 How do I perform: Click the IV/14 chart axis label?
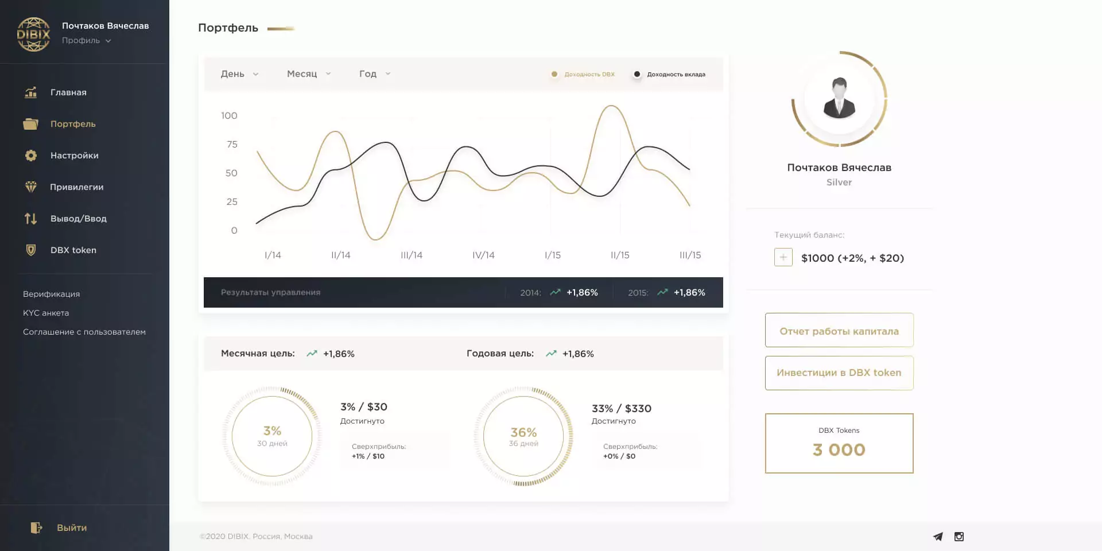(483, 255)
